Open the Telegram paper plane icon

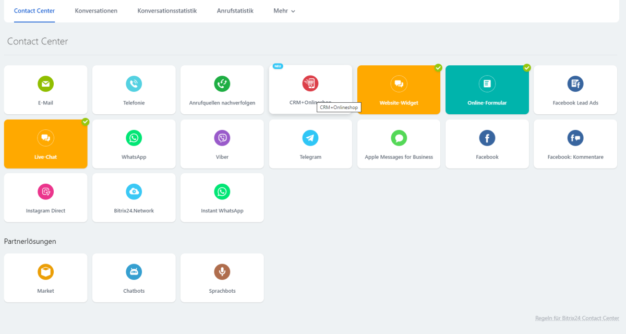[310, 138]
